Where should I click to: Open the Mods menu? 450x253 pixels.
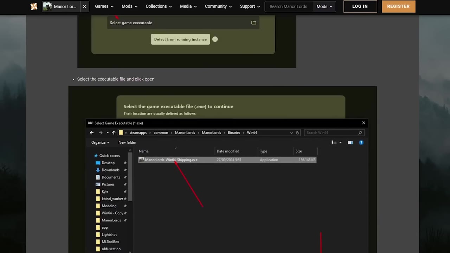click(x=129, y=6)
